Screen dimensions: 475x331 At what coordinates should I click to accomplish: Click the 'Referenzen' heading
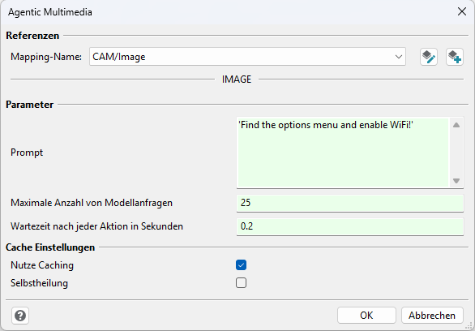[x=32, y=36]
